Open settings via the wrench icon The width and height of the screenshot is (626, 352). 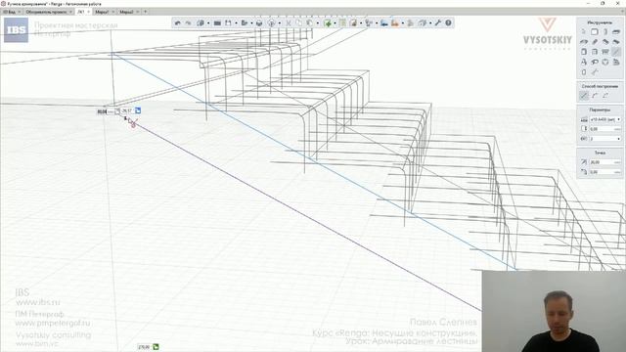(438, 23)
